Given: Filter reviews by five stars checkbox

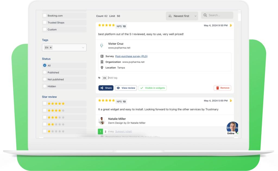Looking at the screenshot, I should [45, 104].
